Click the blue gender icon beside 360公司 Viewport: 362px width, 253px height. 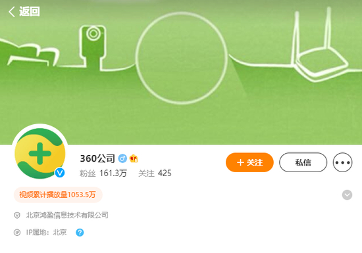pyautogui.click(x=122, y=158)
